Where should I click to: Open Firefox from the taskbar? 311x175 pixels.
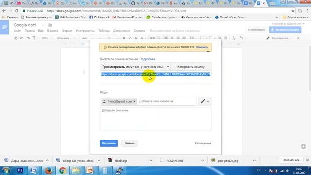(48, 170)
